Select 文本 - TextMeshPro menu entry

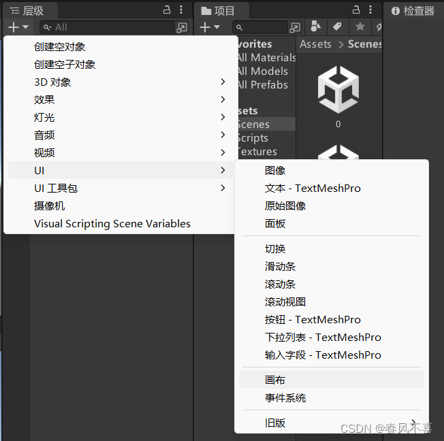[x=313, y=189]
